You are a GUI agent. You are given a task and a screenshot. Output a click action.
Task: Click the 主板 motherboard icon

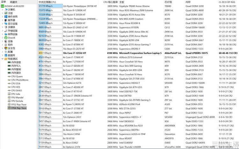(x=6, y=13)
